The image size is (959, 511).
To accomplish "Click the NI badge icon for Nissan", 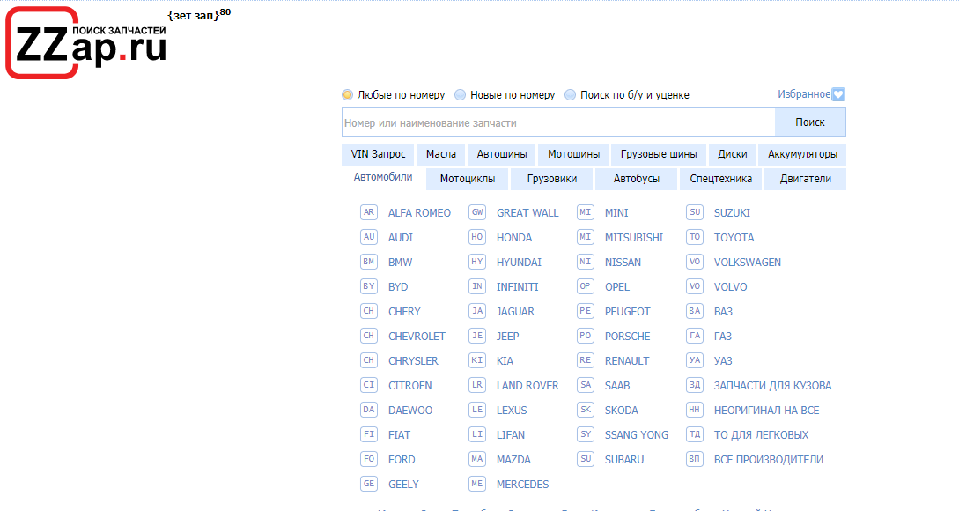I will (x=586, y=262).
